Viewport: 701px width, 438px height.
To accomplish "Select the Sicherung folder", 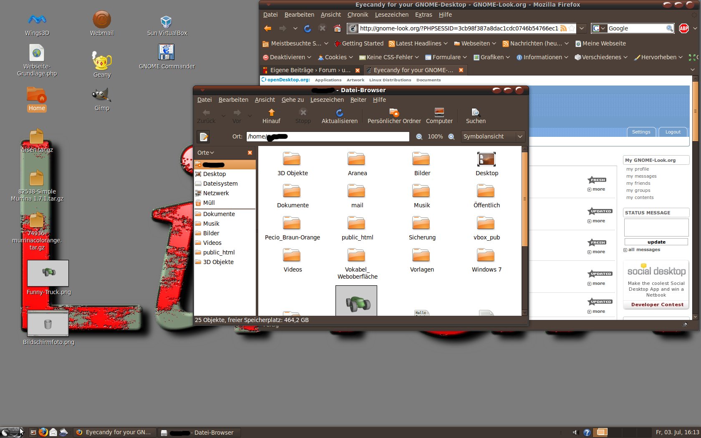I will (x=422, y=228).
